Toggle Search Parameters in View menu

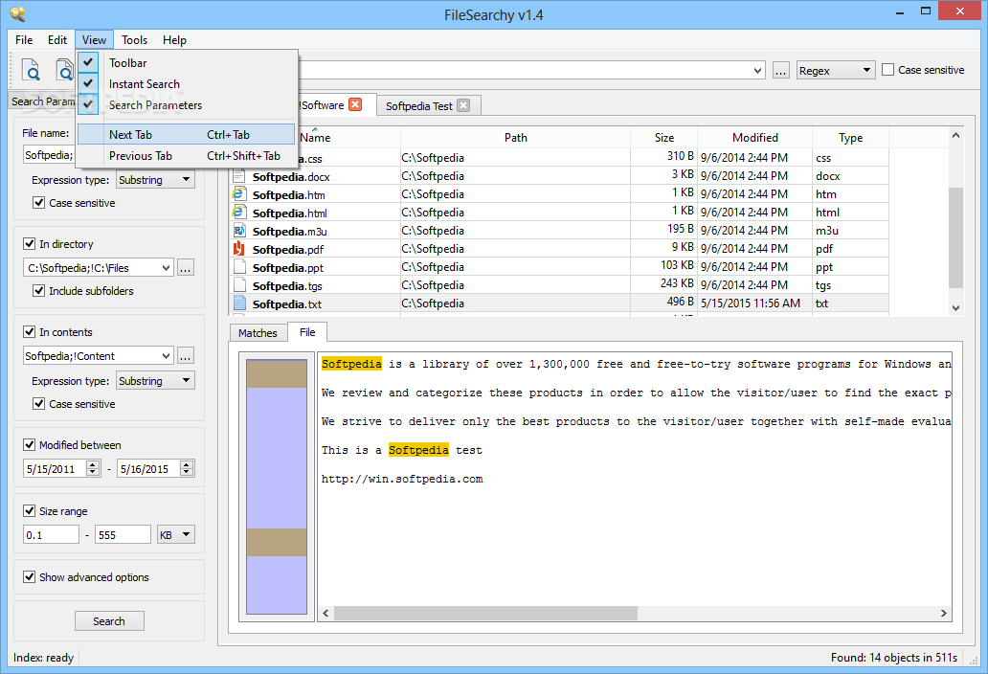click(88, 104)
